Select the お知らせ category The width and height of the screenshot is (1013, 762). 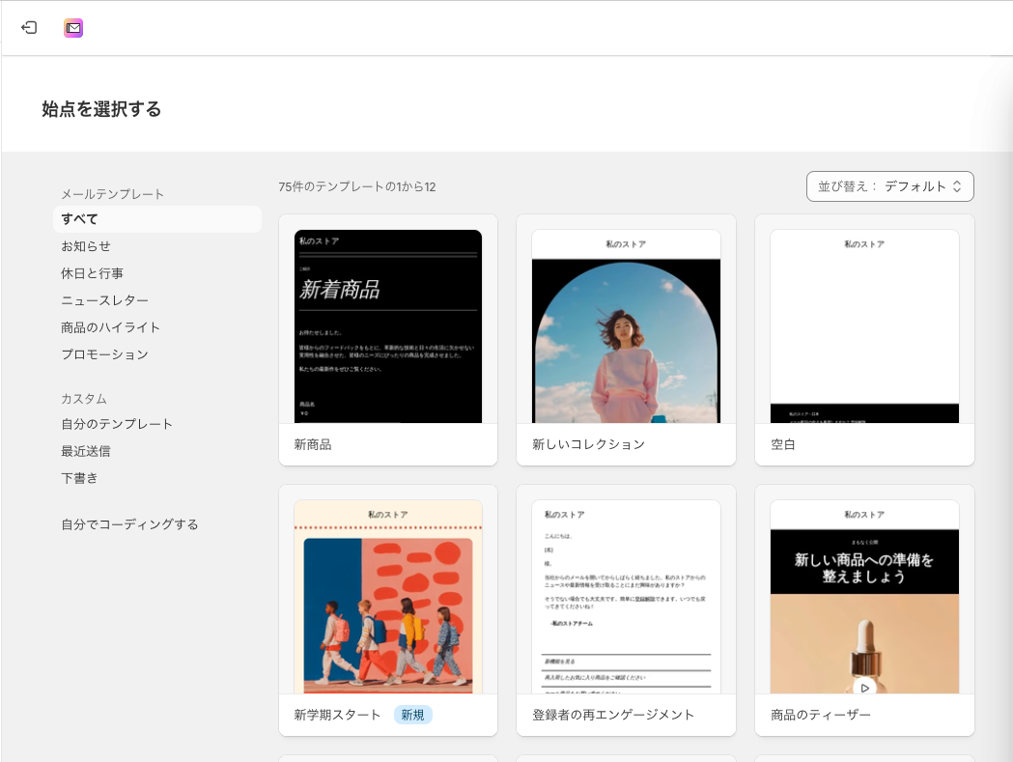tap(86, 246)
